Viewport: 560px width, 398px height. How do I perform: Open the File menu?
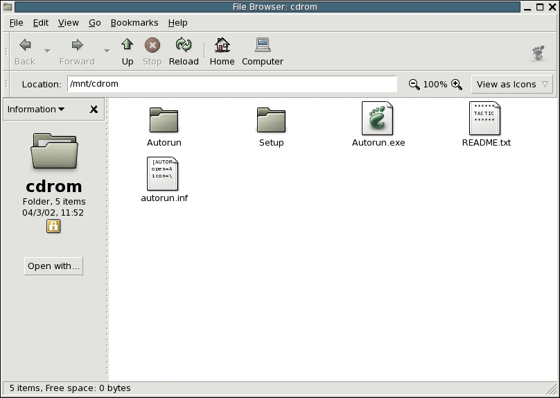16,23
